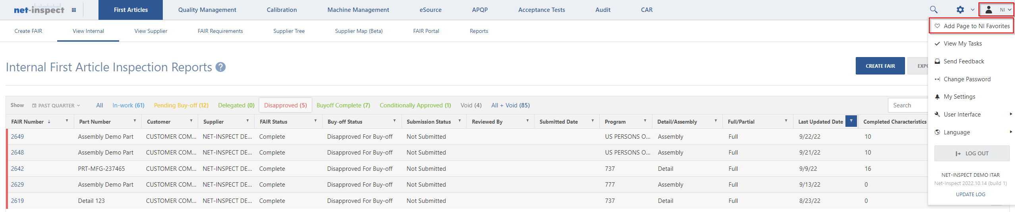1015x212 pixels.
Task: Select View My Tasks menu item
Action: pyautogui.click(x=963, y=44)
